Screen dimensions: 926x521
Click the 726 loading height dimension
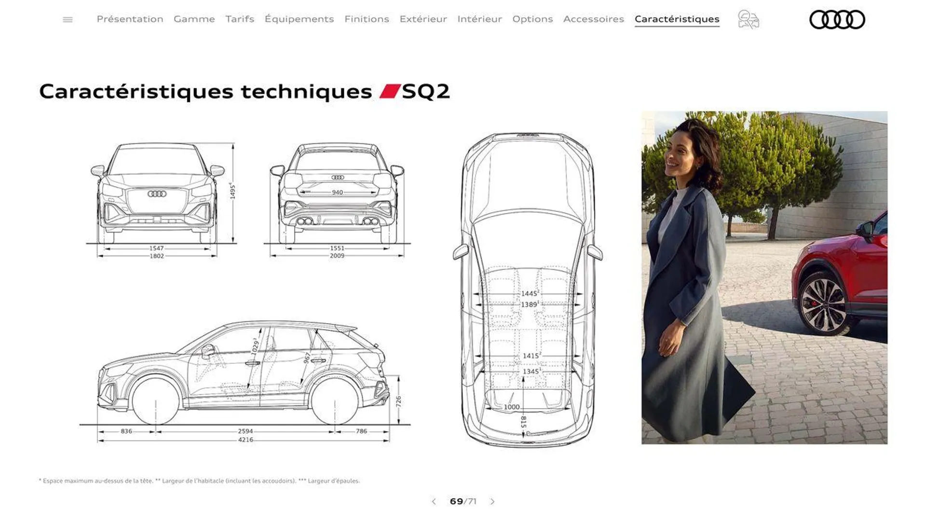398,401
